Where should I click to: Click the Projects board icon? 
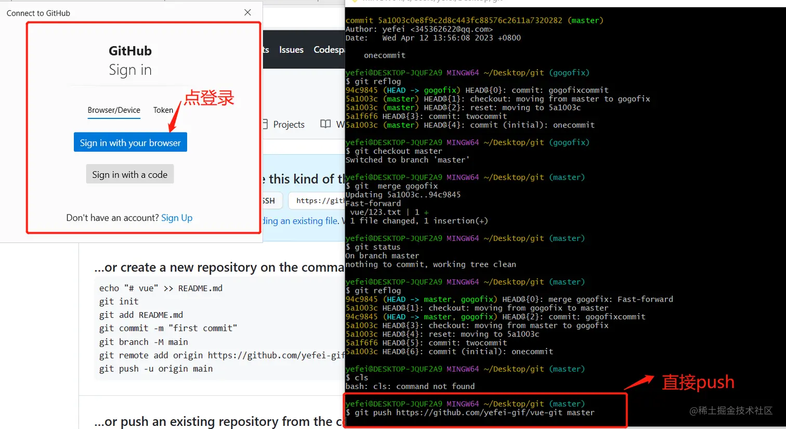265,124
